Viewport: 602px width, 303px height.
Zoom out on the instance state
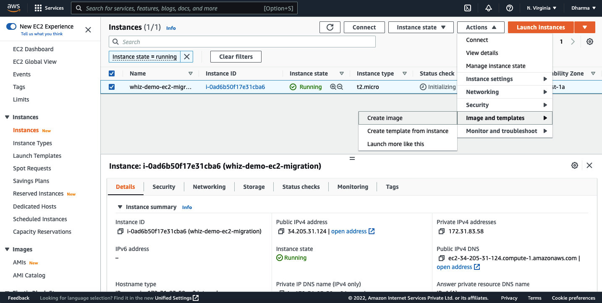(x=340, y=87)
